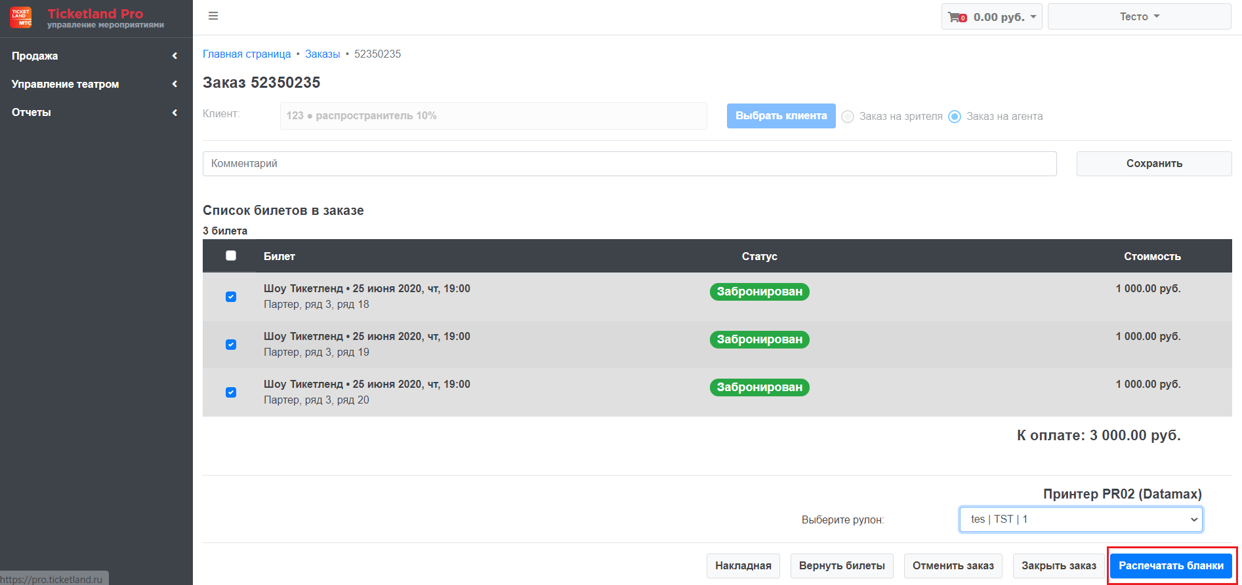The width and height of the screenshot is (1242, 585).
Task: Click the client field showing распространитель 10%
Action: [x=493, y=116]
